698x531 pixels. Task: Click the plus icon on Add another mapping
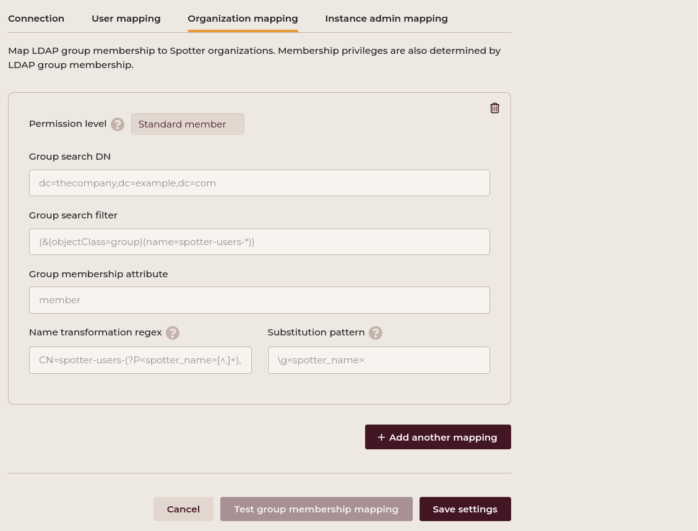pyautogui.click(x=381, y=438)
